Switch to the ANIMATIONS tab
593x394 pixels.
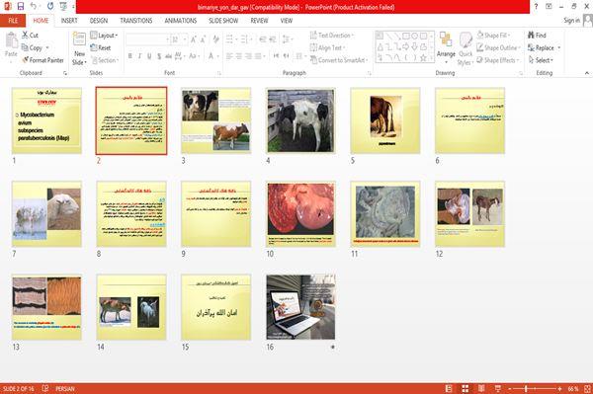coord(181,21)
